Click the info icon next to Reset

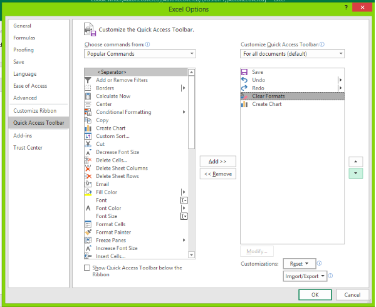(x=319, y=263)
